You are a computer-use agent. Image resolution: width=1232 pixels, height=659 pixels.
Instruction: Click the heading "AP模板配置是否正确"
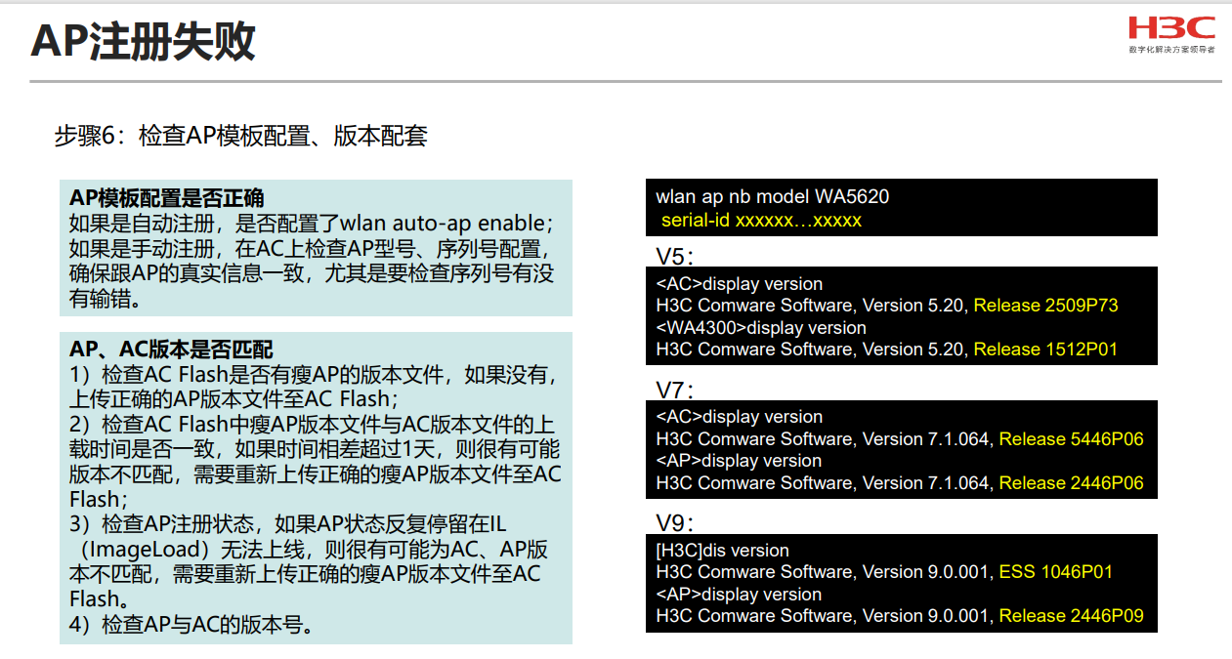[166, 198]
